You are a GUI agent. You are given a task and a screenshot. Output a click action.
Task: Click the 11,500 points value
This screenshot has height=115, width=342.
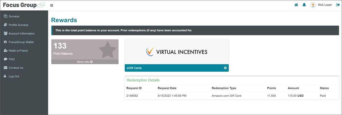pos(272,96)
